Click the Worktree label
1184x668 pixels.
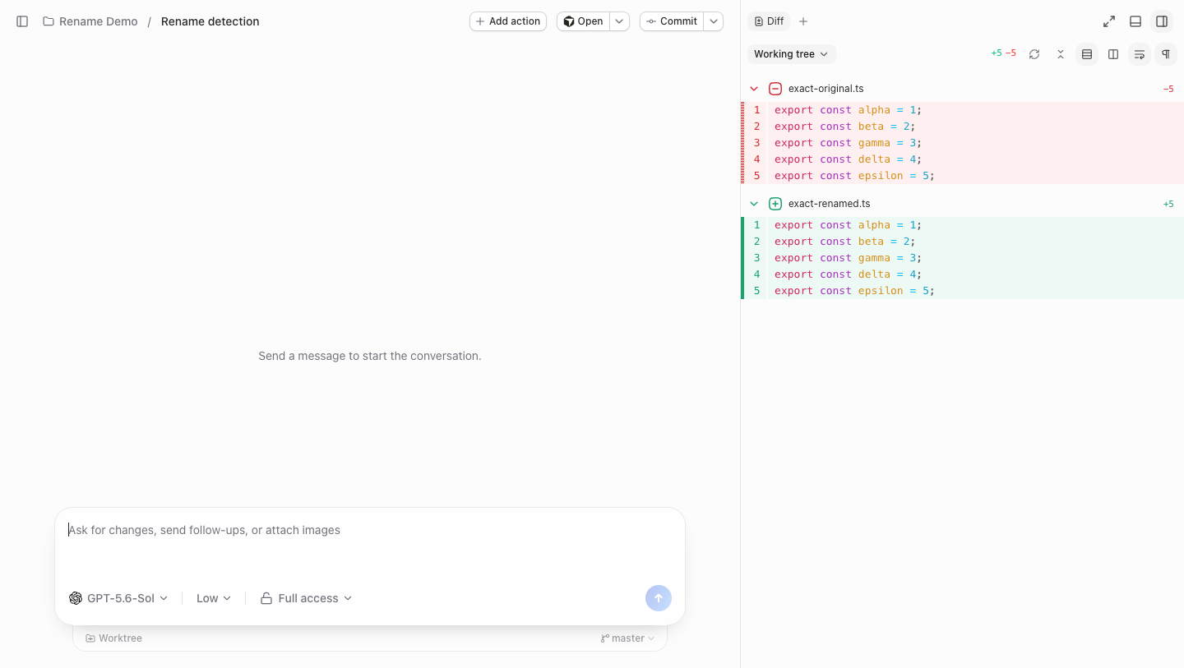tap(114, 638)
